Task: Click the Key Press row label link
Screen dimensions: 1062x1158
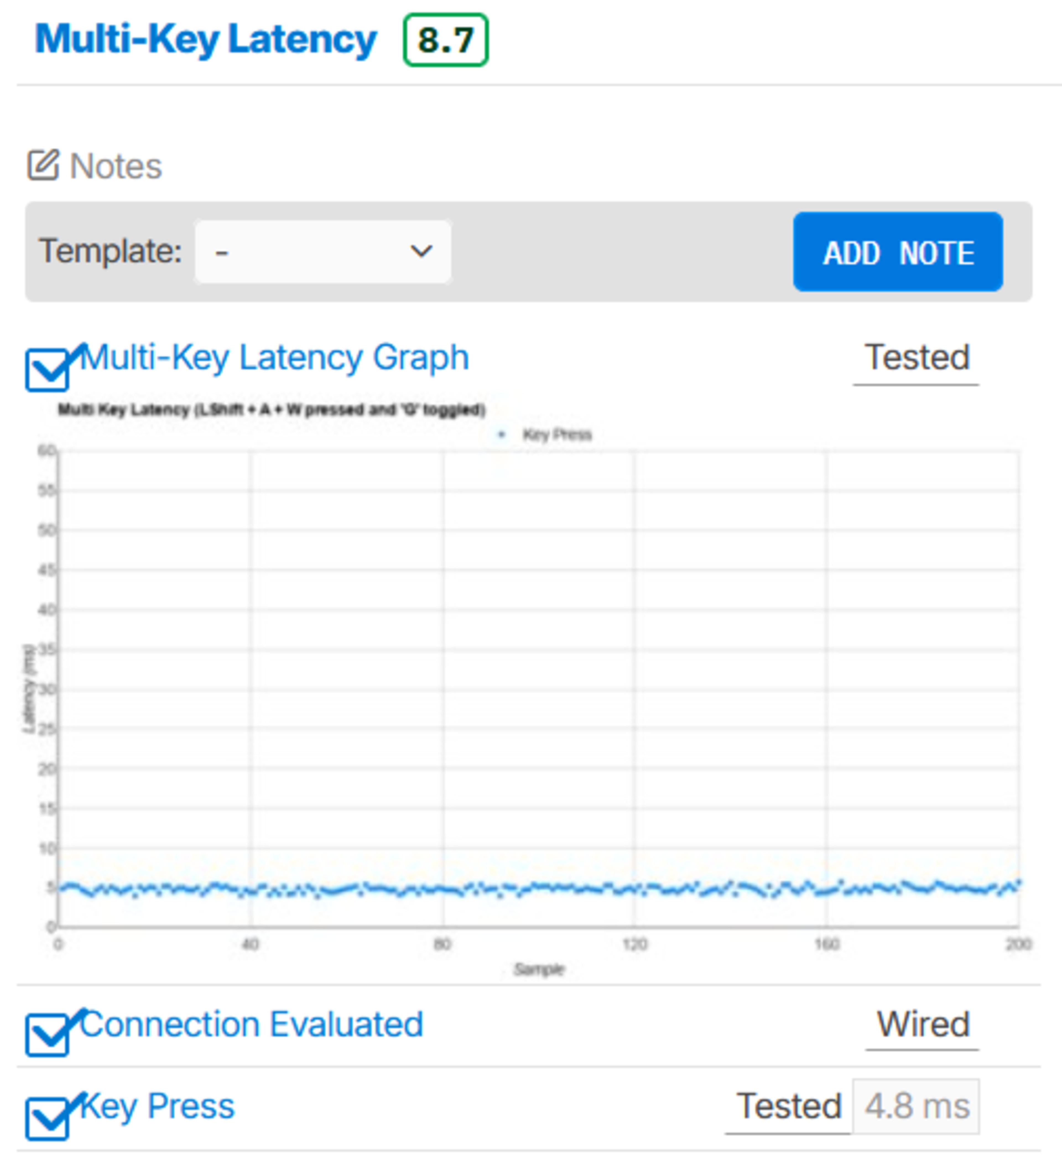Action: [x=157, y=1106]
